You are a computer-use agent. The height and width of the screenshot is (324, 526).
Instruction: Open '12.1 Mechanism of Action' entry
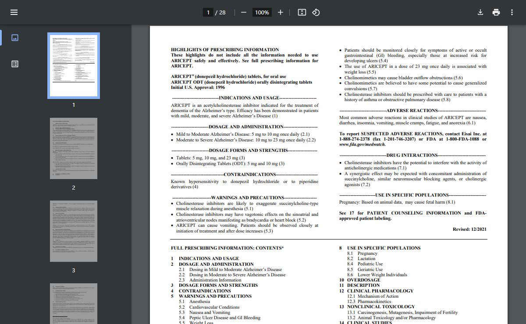[x=373, y=296]
